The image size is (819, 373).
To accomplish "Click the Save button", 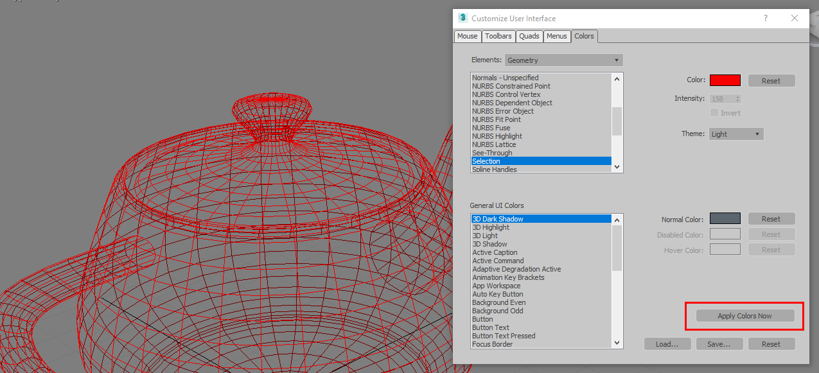I will tap(719, 343).
